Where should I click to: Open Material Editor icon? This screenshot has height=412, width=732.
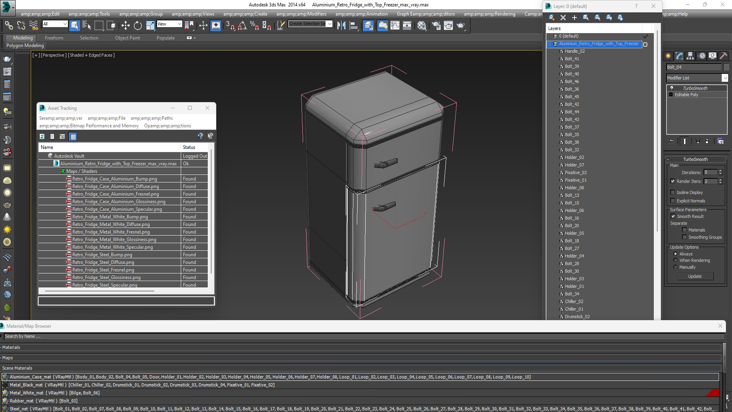pos(422,26)
